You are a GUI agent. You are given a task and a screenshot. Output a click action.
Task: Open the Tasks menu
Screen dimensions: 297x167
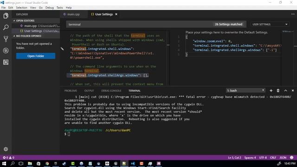(60, 7)
